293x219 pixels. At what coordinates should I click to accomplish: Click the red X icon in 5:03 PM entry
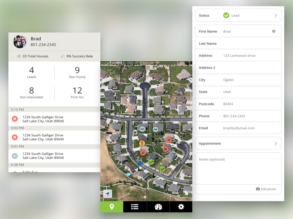click(15, 137)
